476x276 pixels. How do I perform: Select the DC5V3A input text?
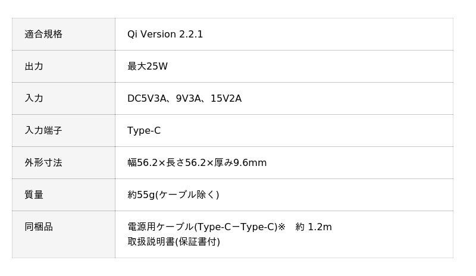(146, 99)
